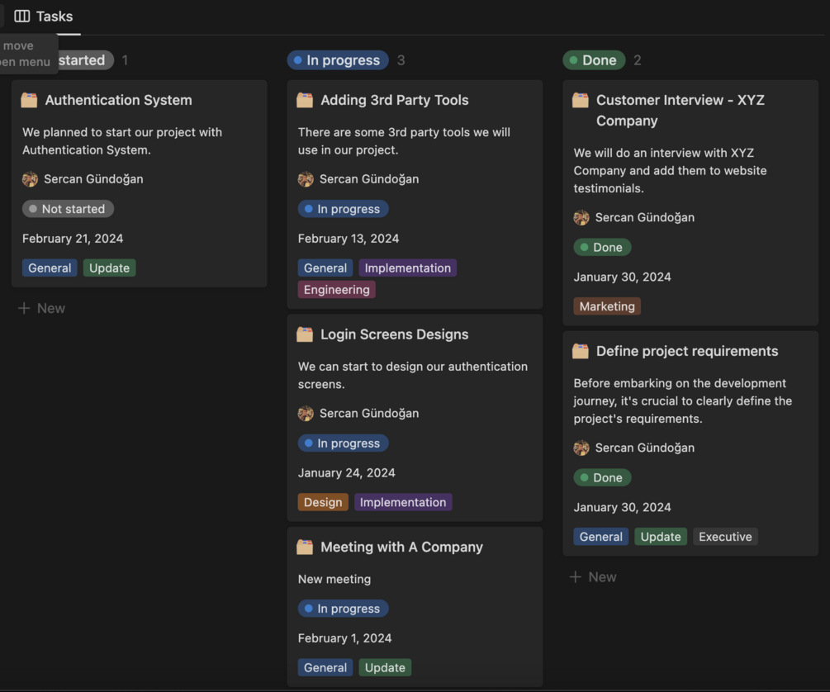The image size is (830, 692).
Task: Click the 'New meeting' description text
Action: [334, 579]
